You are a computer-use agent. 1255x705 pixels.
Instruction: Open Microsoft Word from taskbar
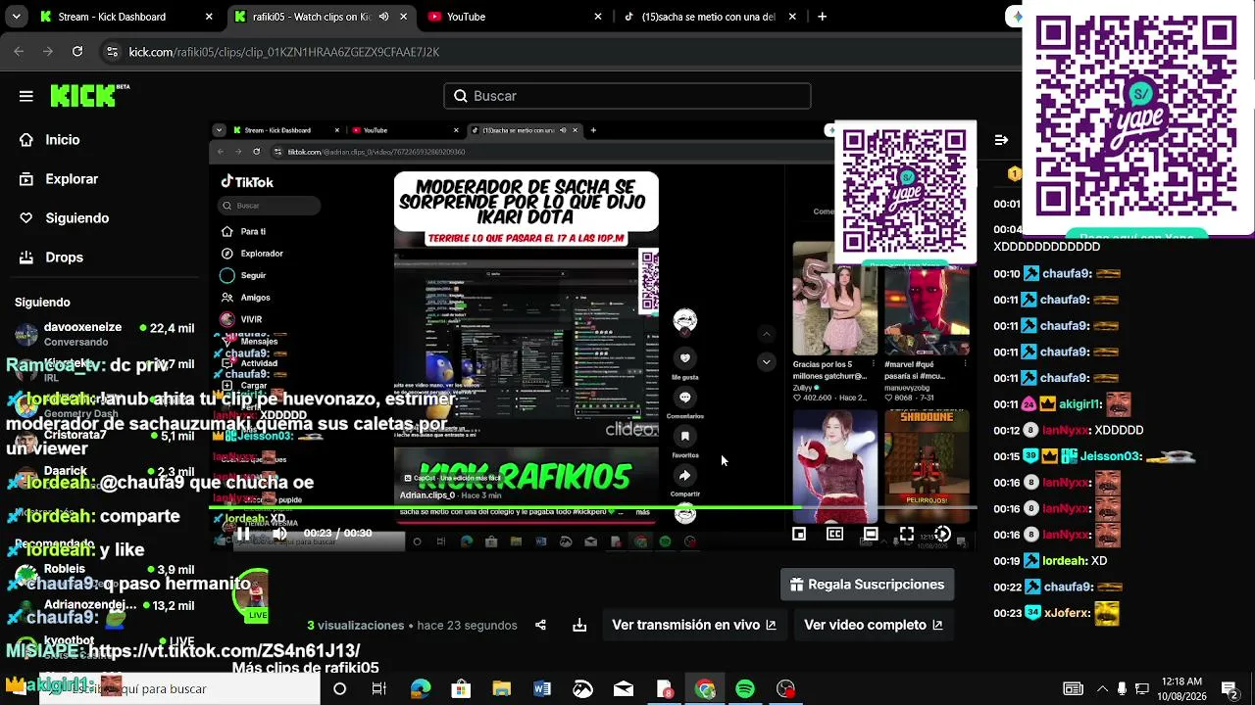[542, 689]
